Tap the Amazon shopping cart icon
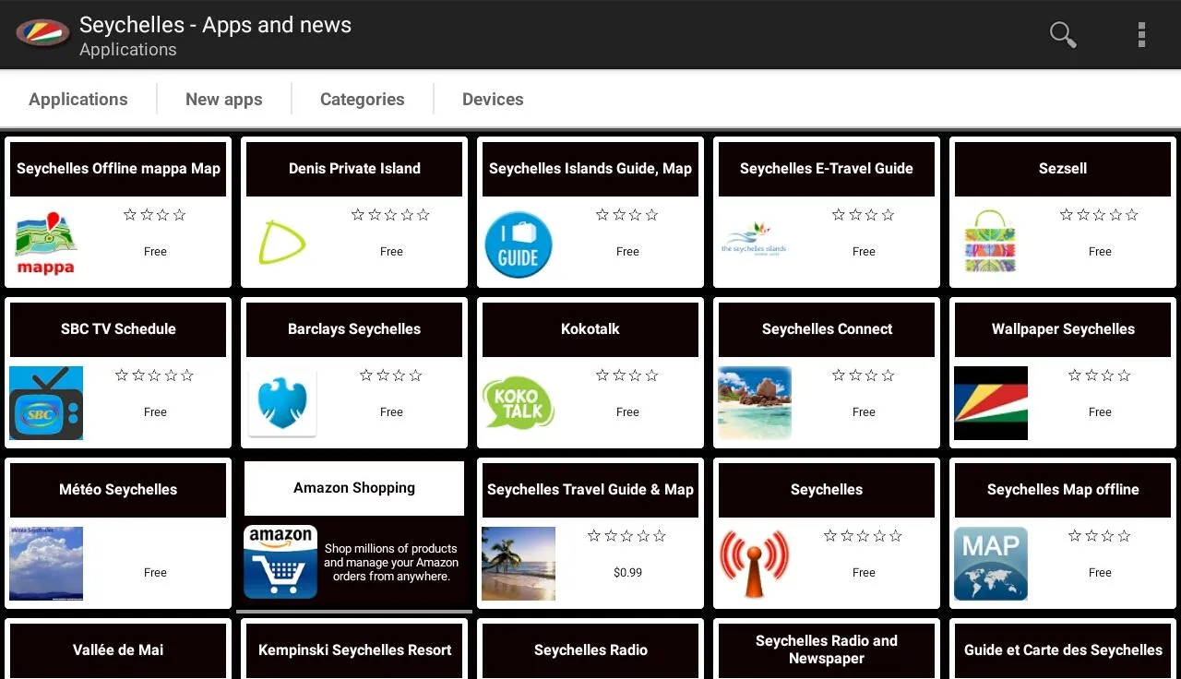The height and width of the screenshot is (679, 1181). pos(280,562)
